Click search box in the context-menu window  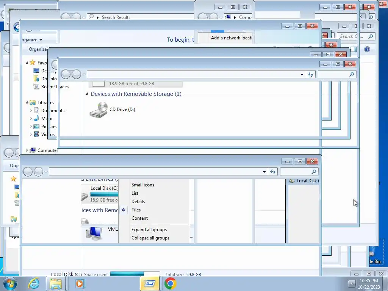[299, 172]
